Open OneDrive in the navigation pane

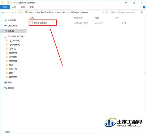pyautogui.click(x=12, y=26)
